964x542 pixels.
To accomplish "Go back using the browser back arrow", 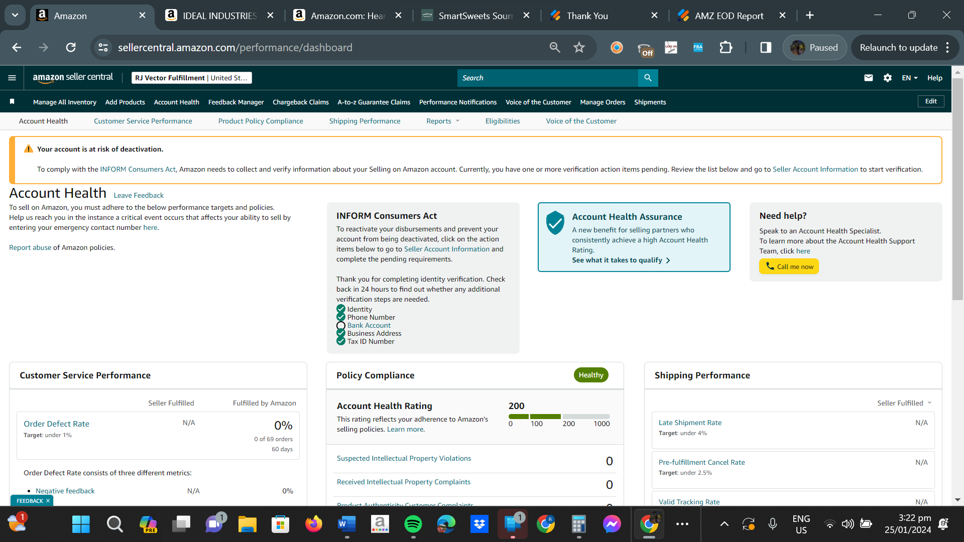I will point(17,48).
